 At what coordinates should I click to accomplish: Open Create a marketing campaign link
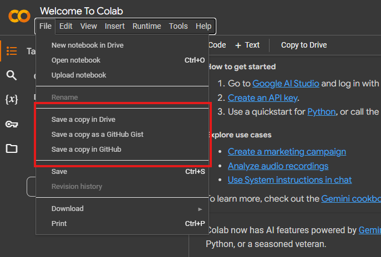287,152
